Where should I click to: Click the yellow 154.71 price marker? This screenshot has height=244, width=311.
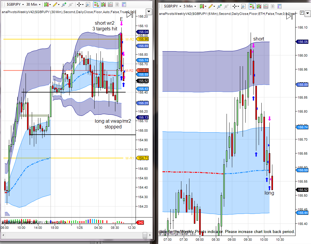coord(143,158)
